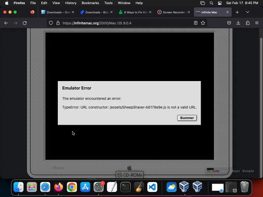Open the File menu

point(33,3)
